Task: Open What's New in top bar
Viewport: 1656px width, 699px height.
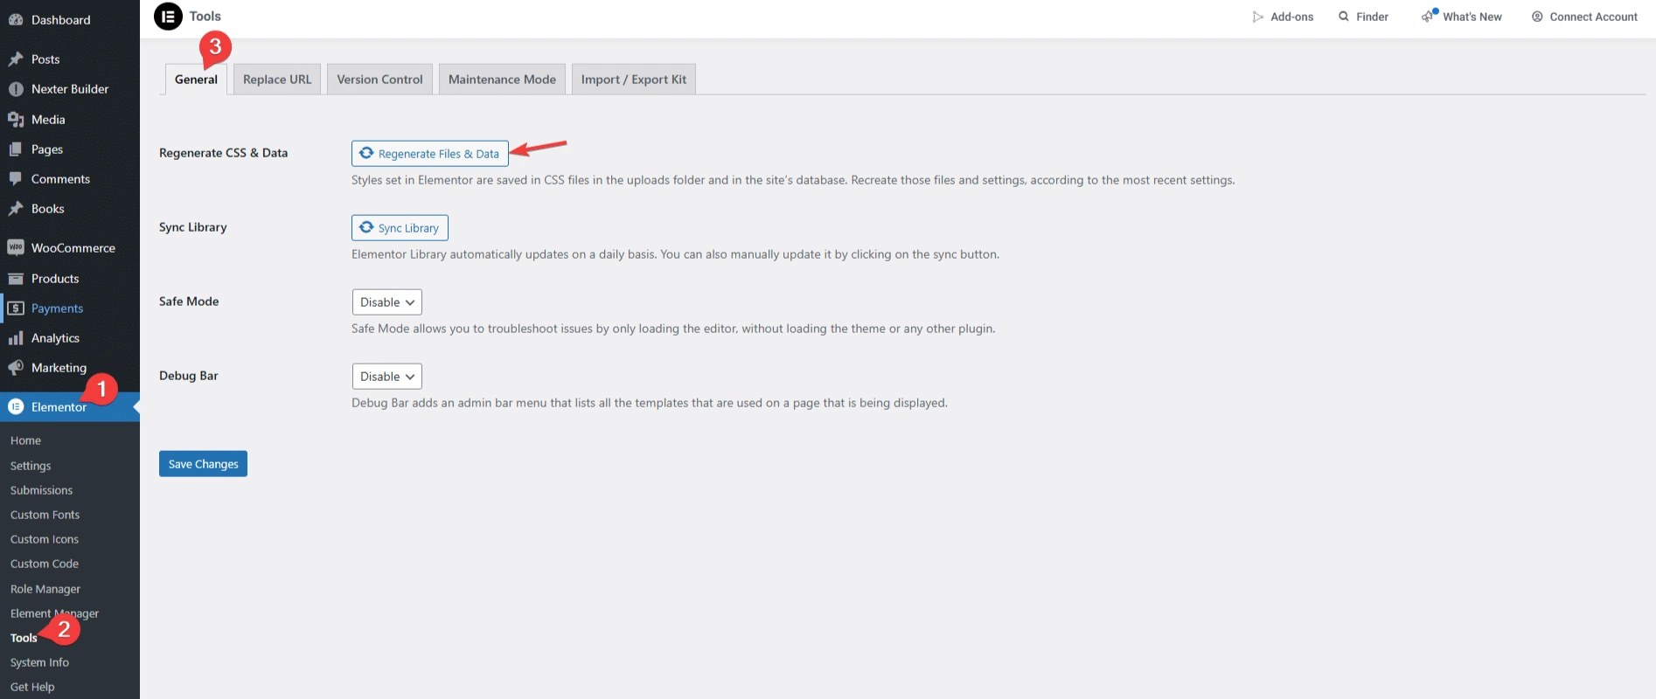Action: (1462, 17)
